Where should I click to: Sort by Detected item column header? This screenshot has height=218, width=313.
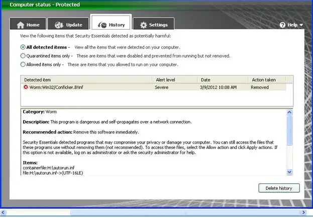click(x=86, y=80)
